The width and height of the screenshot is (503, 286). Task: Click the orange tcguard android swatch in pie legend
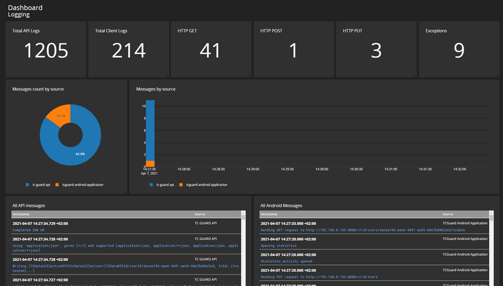(x=57, y=185)
